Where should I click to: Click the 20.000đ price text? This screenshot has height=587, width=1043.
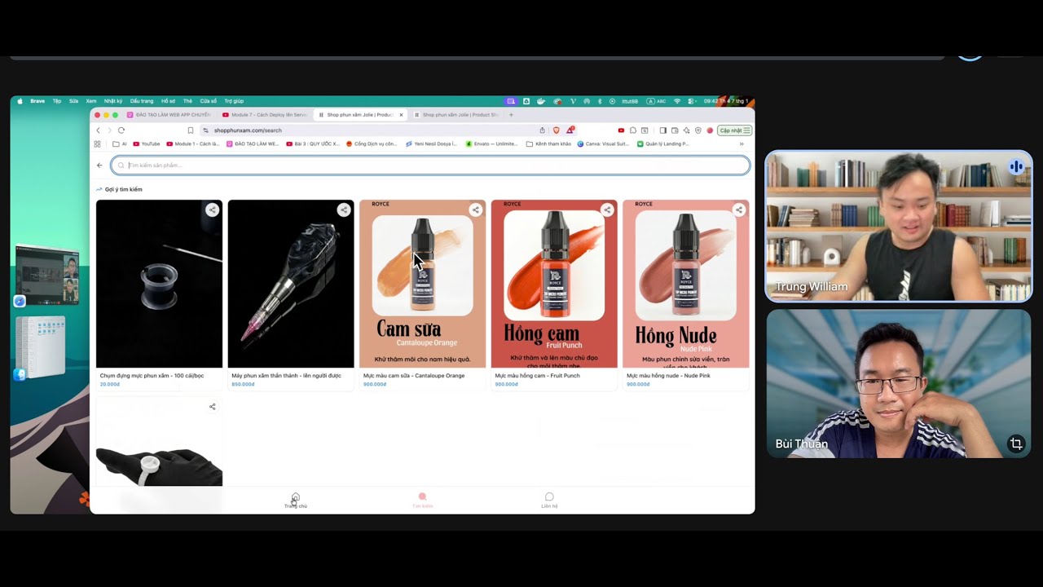click(109, 384)
